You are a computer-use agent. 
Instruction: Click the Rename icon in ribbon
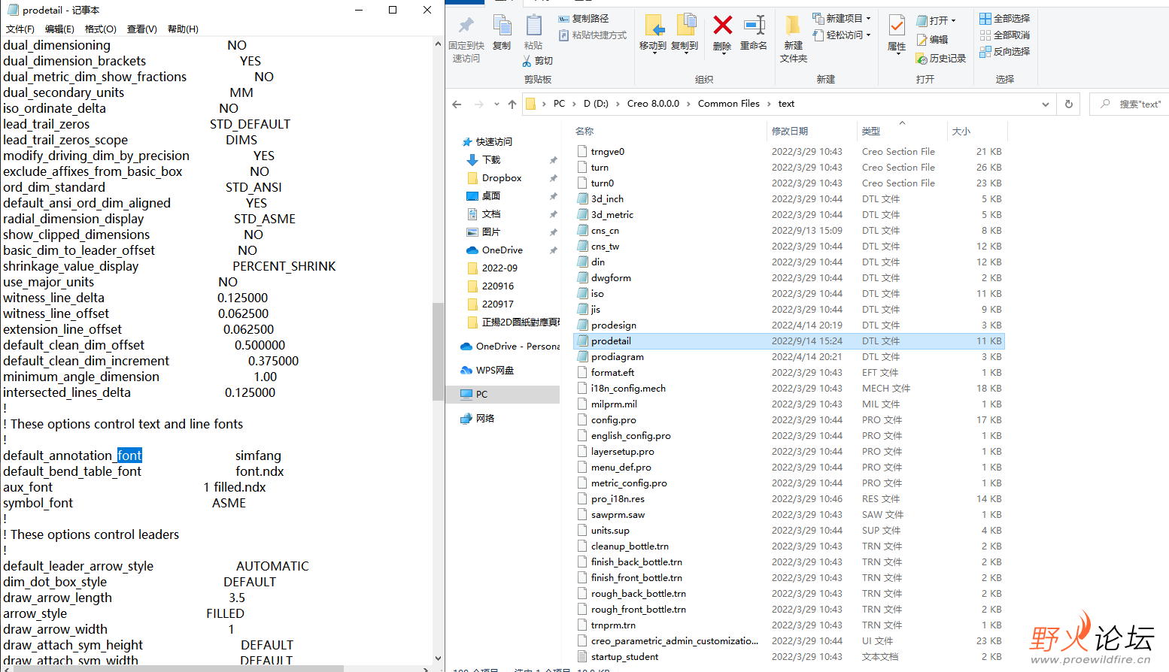[x=754, y=25]
